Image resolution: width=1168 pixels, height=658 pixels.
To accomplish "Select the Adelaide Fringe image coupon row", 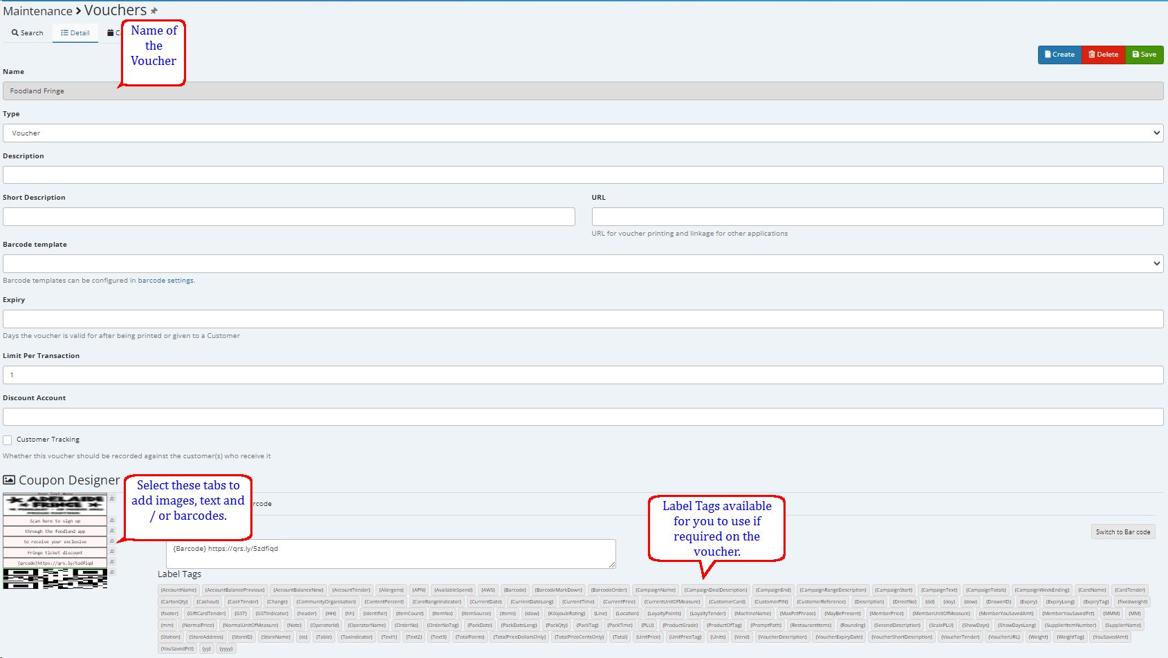I will pyautogui.click(x=55, y=504).
